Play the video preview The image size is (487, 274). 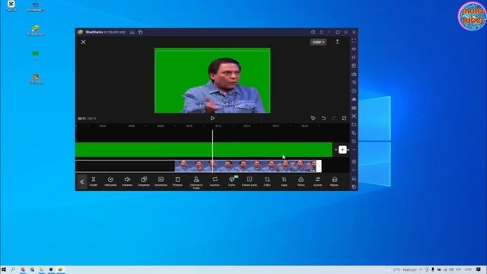click(212, 119)
